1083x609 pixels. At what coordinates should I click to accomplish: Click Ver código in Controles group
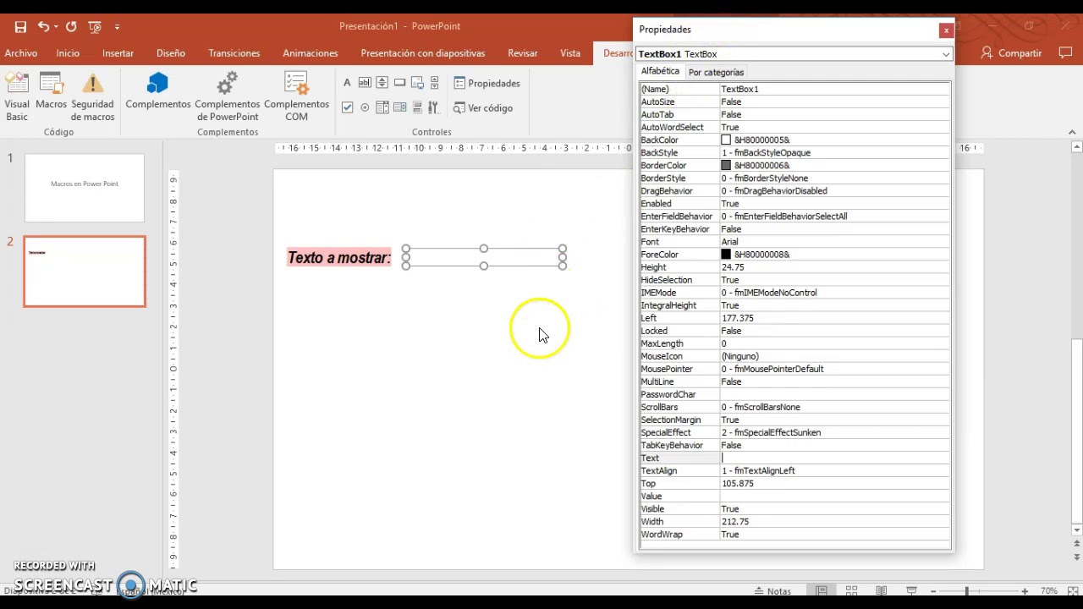pos(483,107)
